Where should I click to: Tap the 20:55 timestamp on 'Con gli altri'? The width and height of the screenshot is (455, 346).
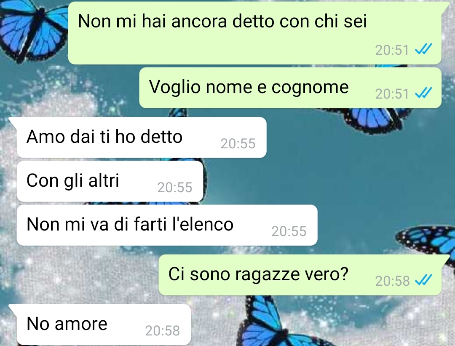click(x=175, y=187)
